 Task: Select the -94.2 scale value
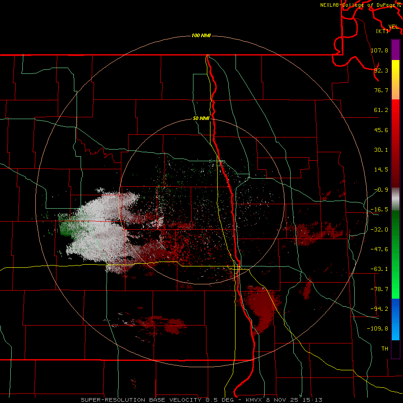[379, 309]
